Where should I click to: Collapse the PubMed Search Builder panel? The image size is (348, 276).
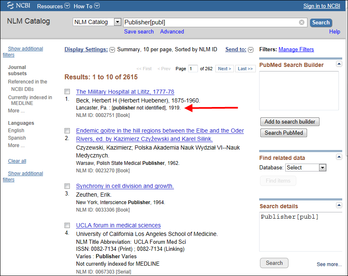tap(339, 64)
